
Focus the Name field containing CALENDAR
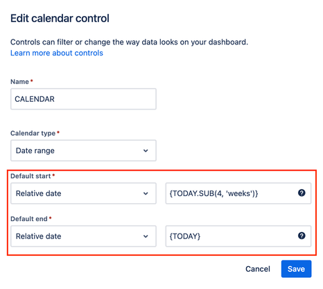pos(83,99)
